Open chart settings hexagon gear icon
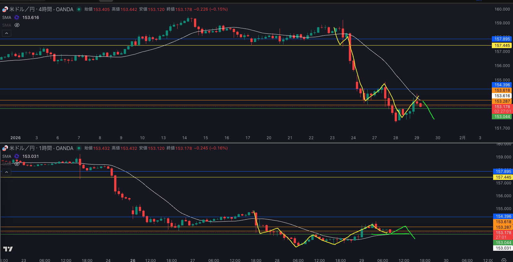The width and height of the screenshot is (513, 262). tap(504, 260)
